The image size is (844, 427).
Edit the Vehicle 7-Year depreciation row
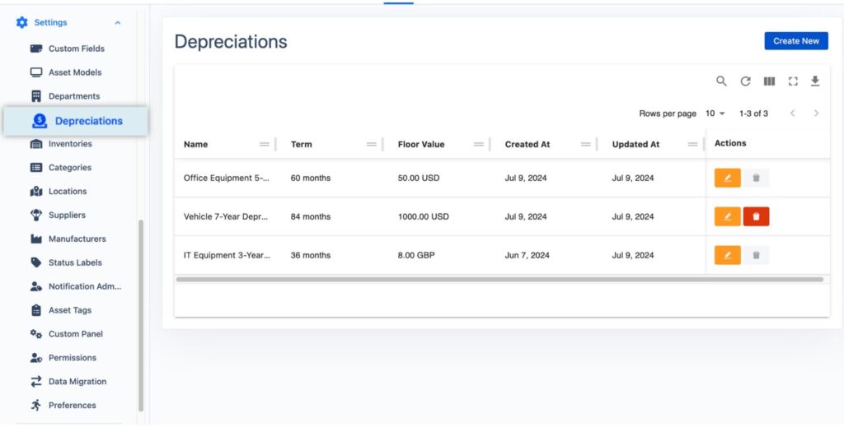(727, 216)
